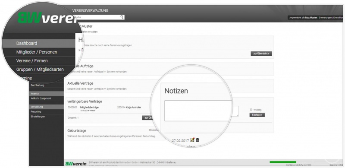Open the Max Muster user link
The height and width of the screenshot is (168, 345).
click(x=311, y=17)
